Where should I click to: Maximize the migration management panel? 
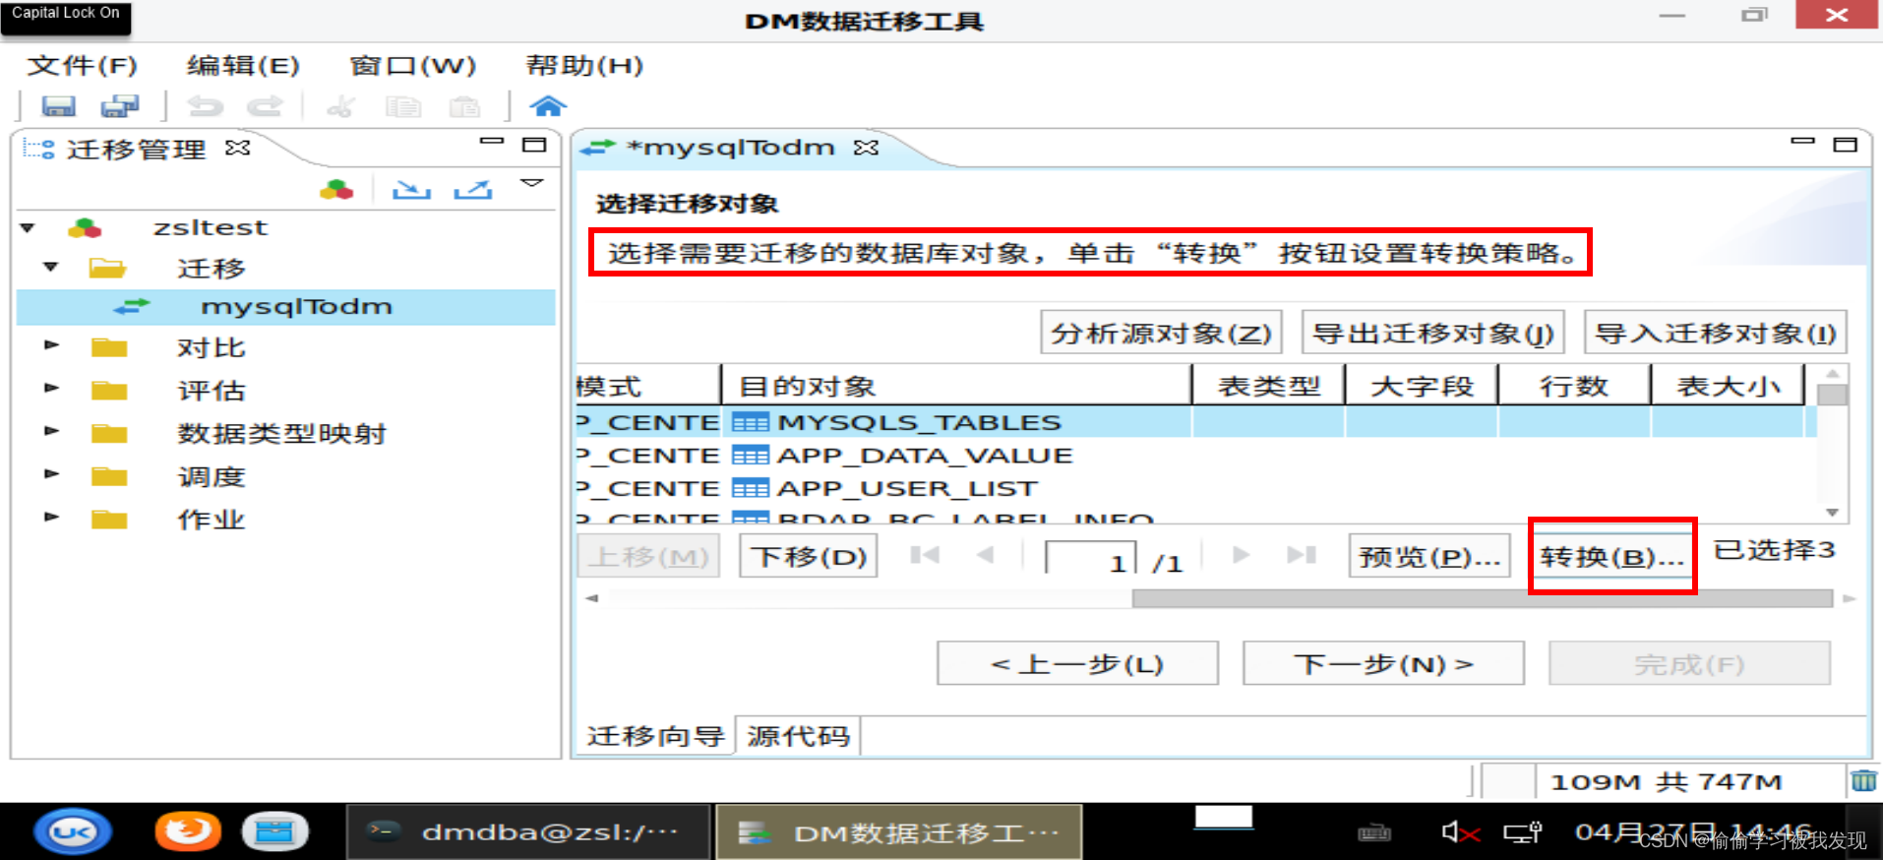(534, 145)
